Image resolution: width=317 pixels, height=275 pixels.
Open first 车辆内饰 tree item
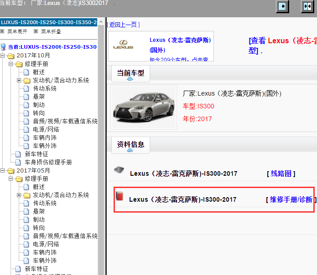[45, 138]
